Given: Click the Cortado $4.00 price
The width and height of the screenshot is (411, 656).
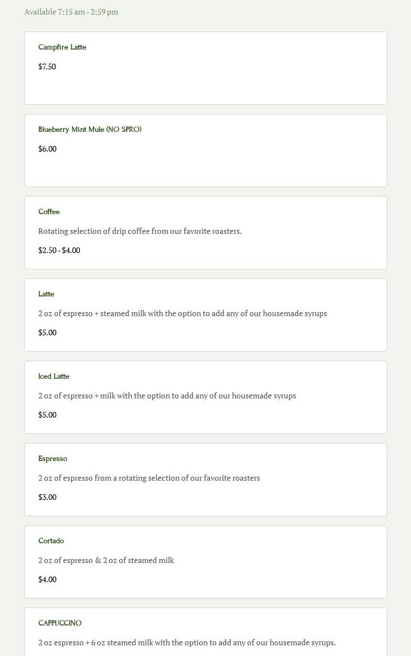Looking at the screenshot, I should pos(47,579).
